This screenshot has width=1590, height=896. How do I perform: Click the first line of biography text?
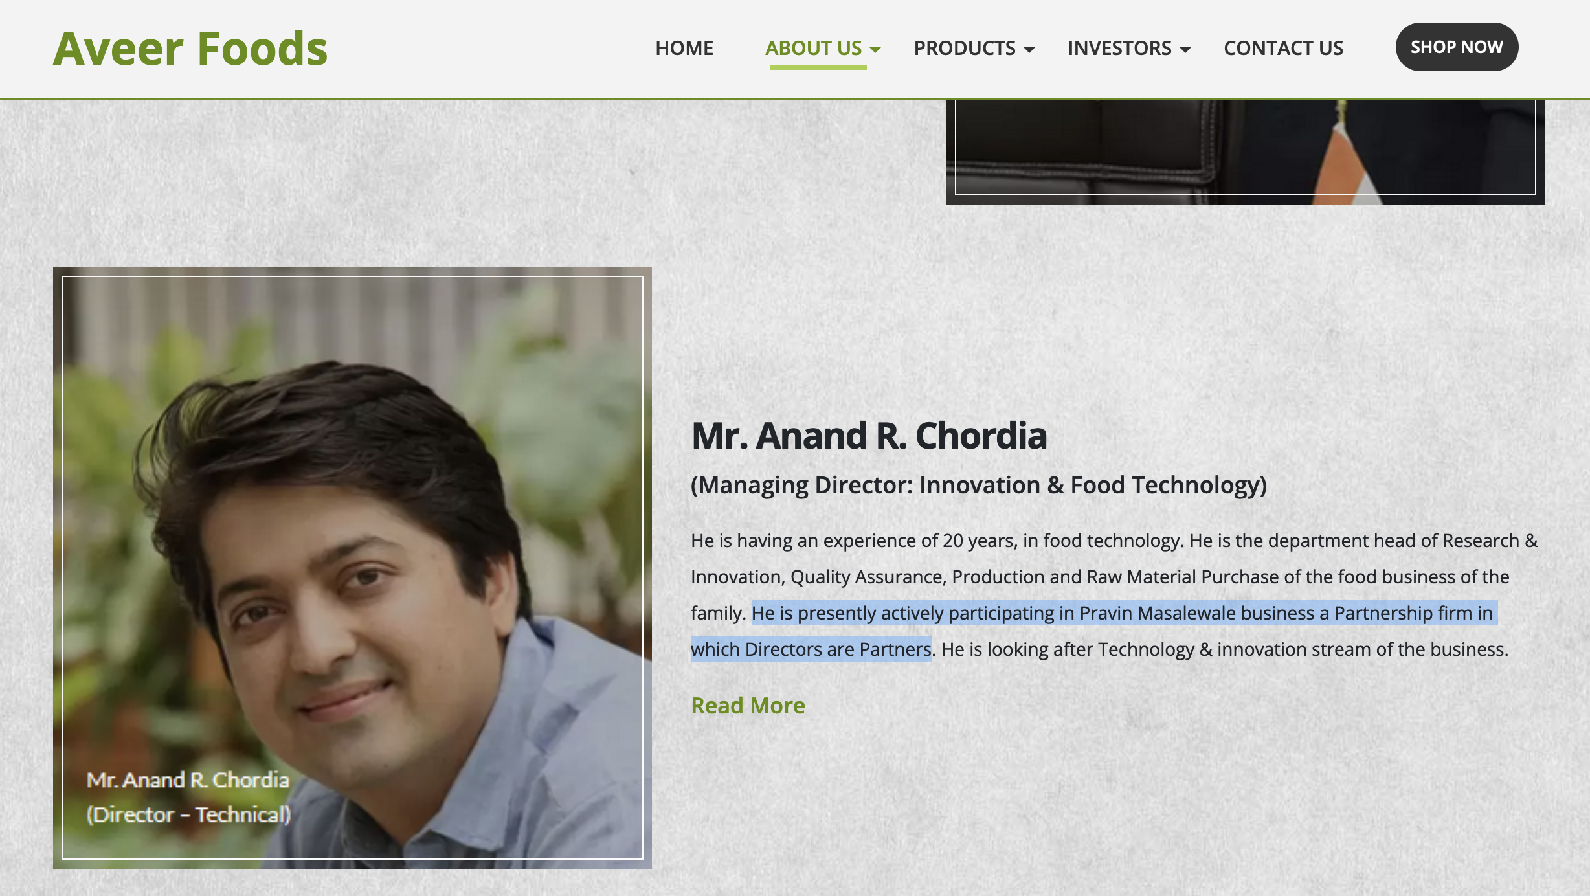1114,541
